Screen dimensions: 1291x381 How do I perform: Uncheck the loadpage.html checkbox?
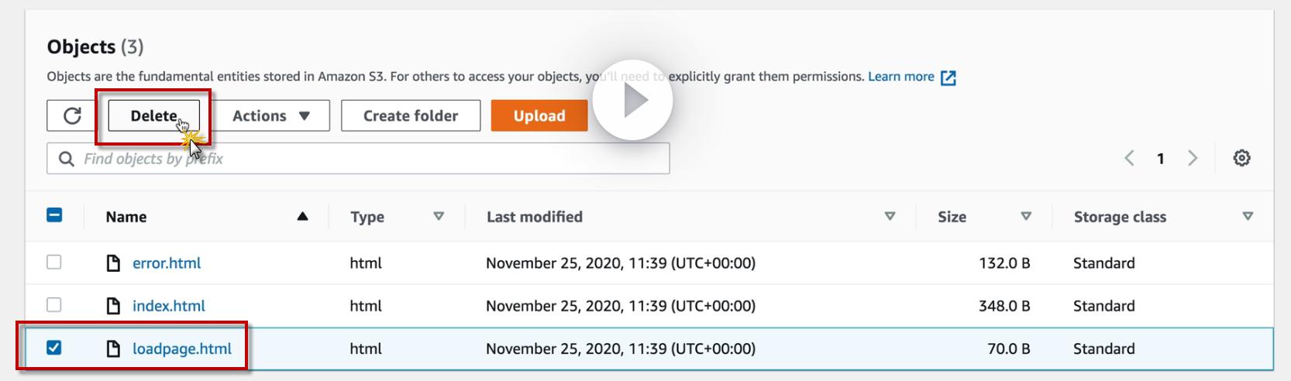54,348
